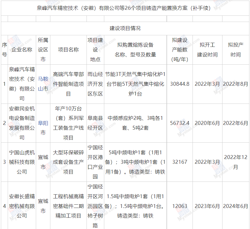This screenshot has width=250, height=229.
Task: Open the 阜阳 link in row 2
Action: [x=43, y=123]
